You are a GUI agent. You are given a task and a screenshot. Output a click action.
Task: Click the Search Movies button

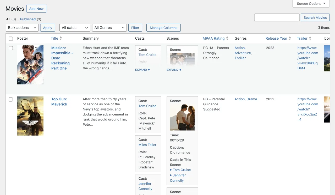click(x=315, y=17)
